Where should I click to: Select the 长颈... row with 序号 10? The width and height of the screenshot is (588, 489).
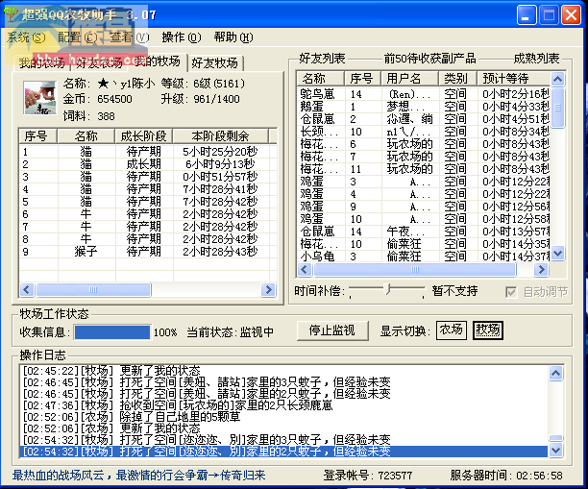(x=424, y=132)
